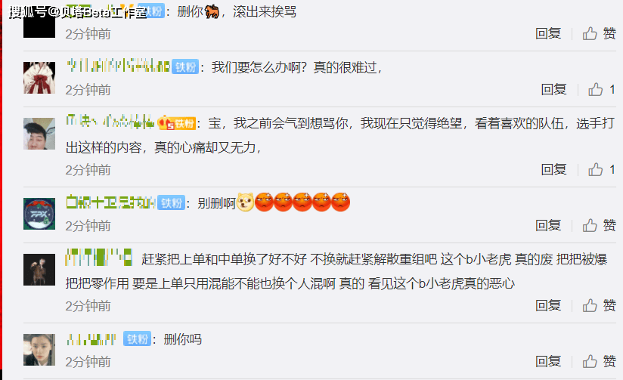The width and height of the screenshot is (623, 380).
Task: Reply to the '别删啊' comment
Action: point(548,226)
